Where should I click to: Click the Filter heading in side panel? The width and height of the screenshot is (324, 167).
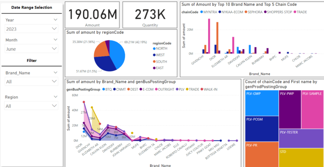(32, 61)
